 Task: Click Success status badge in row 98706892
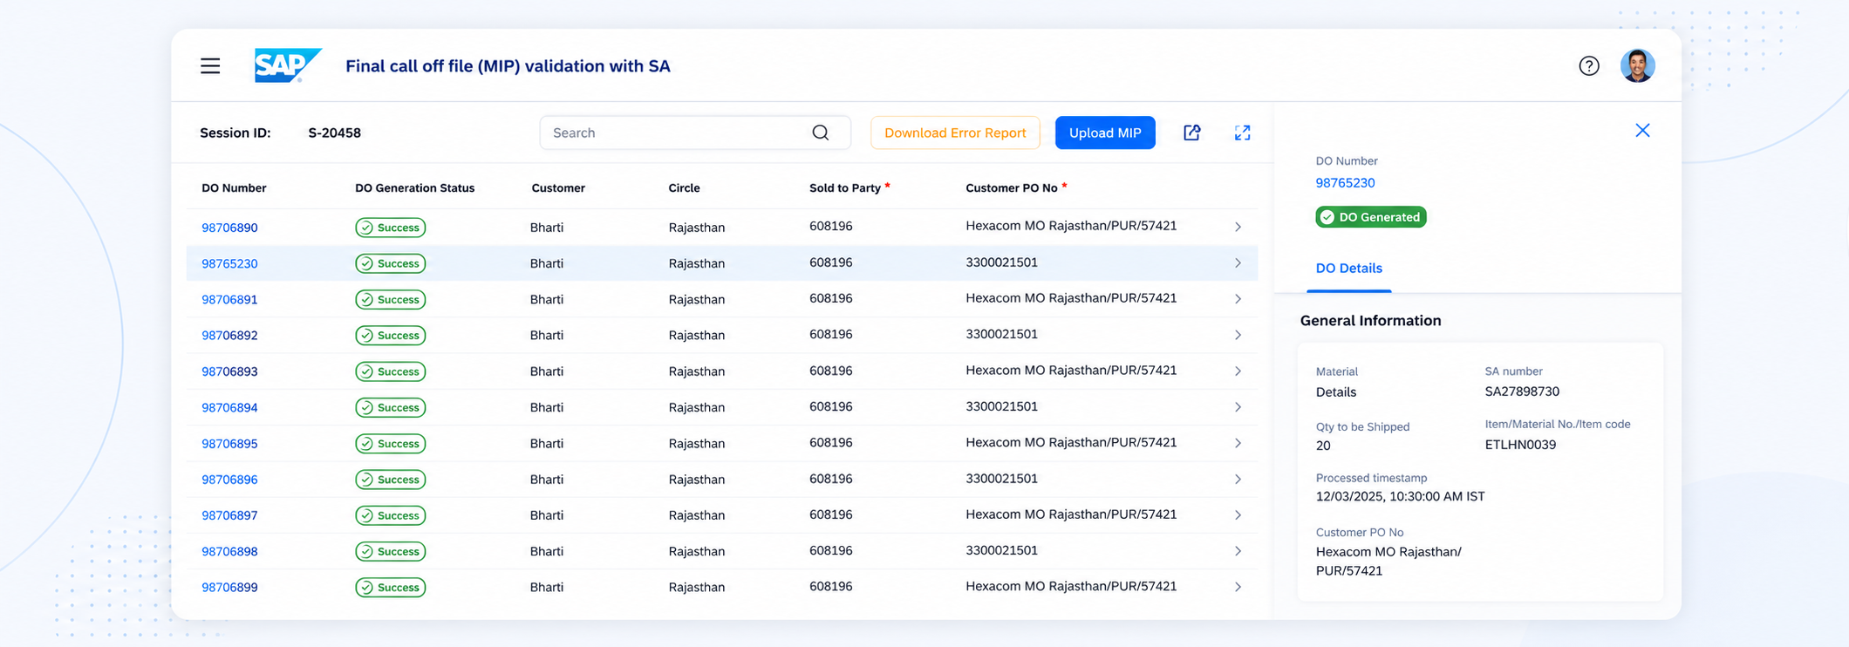point(391,336)
